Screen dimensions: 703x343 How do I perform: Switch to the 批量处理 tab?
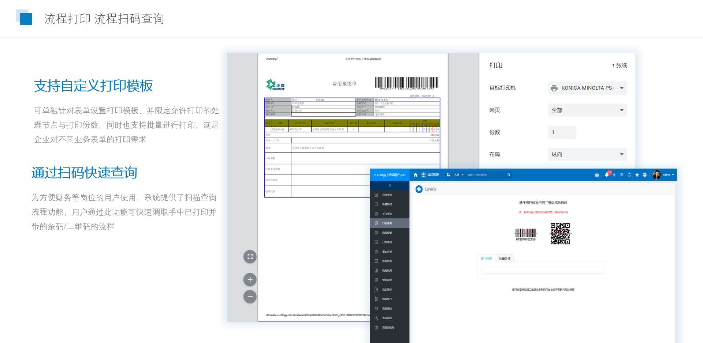(505, 259)
